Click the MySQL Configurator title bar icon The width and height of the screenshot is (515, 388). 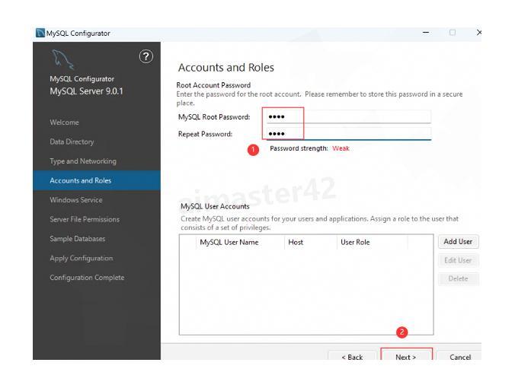40,33
